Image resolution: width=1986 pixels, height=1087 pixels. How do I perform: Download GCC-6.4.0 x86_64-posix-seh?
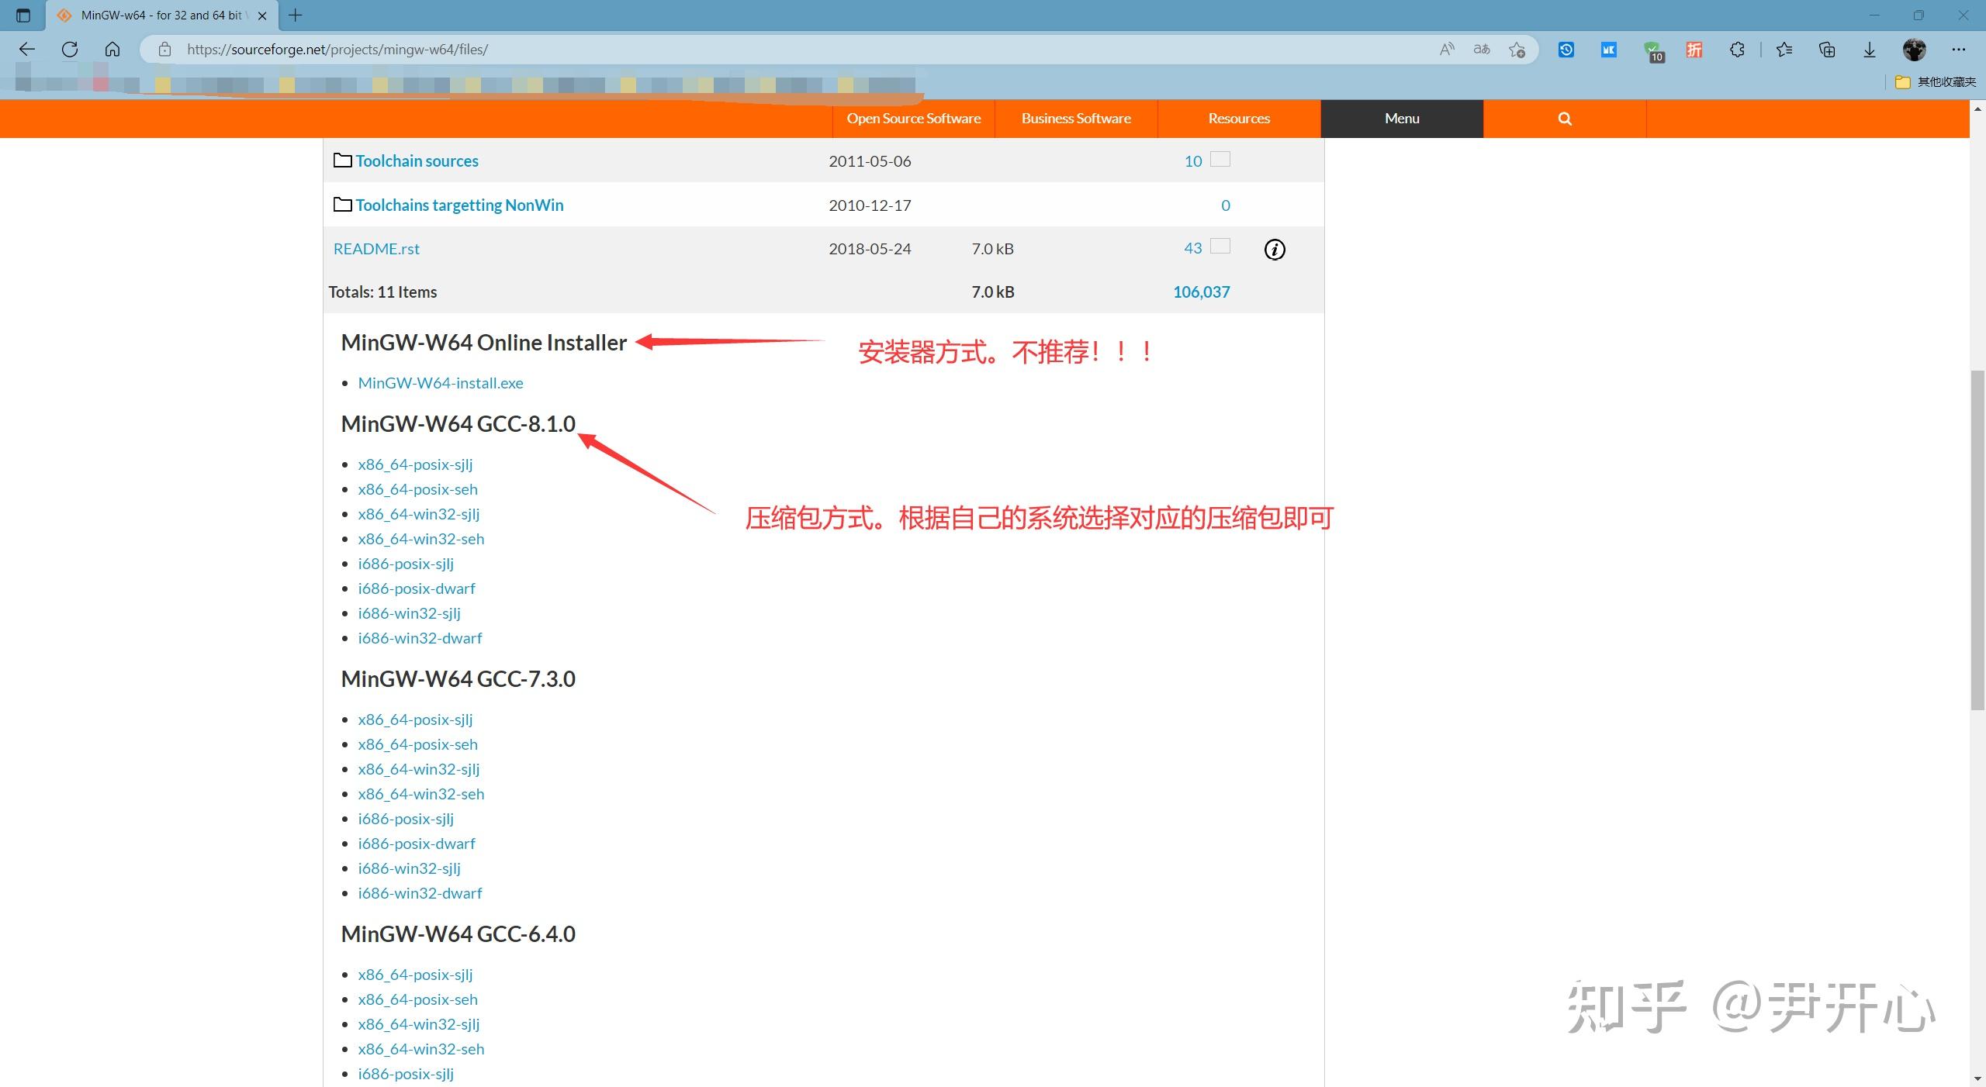pyautogui.click(x=417, y=999)
